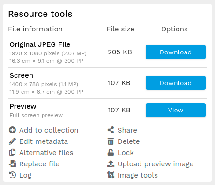215x185 pixels.
Task: Select the Lock link
Action: (126, 153)
